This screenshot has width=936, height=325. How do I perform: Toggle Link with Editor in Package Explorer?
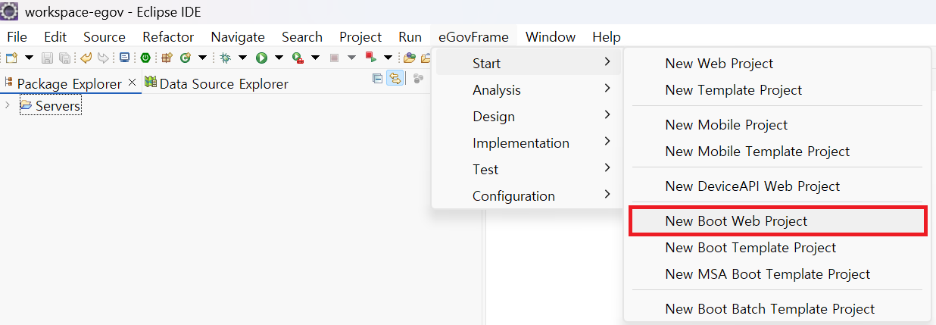(x=395, y=79)
